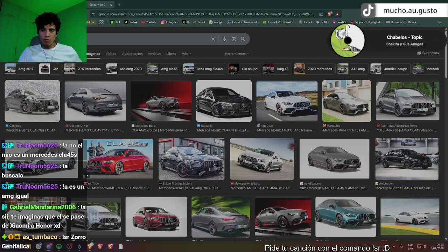Viewport: 448px width, 252px height.
Task: Toggle the taskbar volume icon
Action: [425, 246]
